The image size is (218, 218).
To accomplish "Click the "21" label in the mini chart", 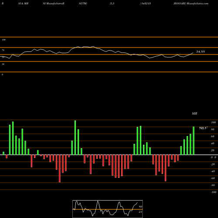I will 140,212.
